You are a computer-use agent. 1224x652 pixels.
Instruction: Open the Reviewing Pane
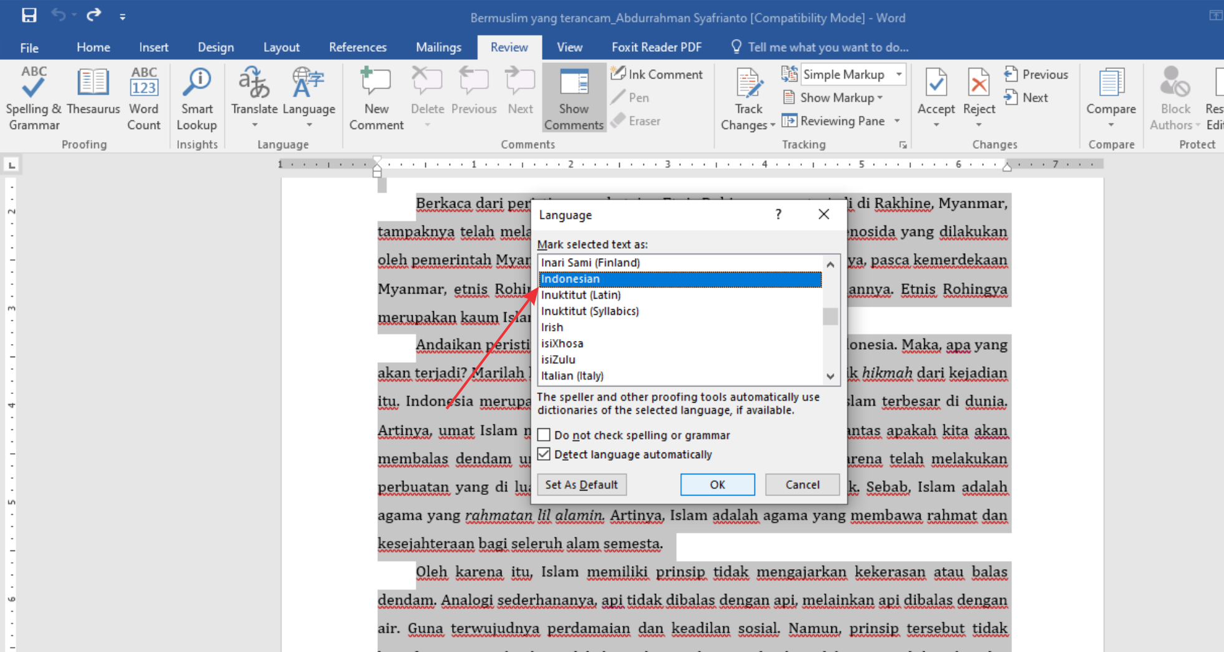pos(841,121)
